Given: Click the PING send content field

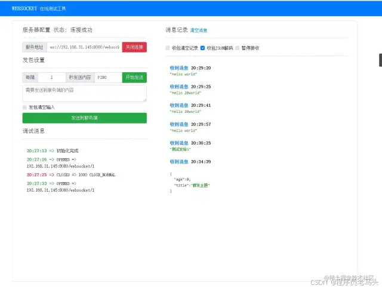Looking at the screenshot, I should [x=108, y=77].
